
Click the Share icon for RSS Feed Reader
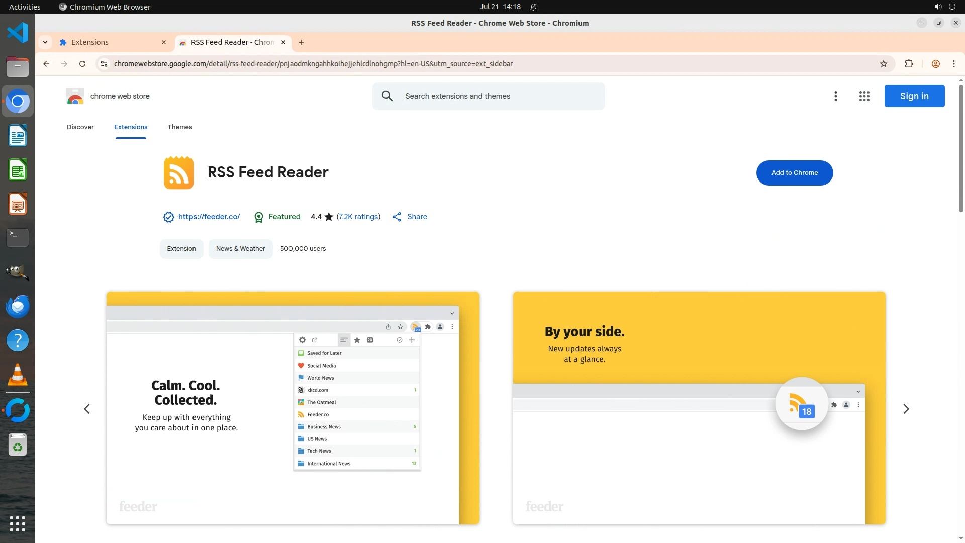[x=397, y=217]
